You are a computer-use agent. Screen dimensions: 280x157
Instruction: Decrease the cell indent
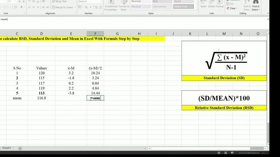[x=43, y=7]
